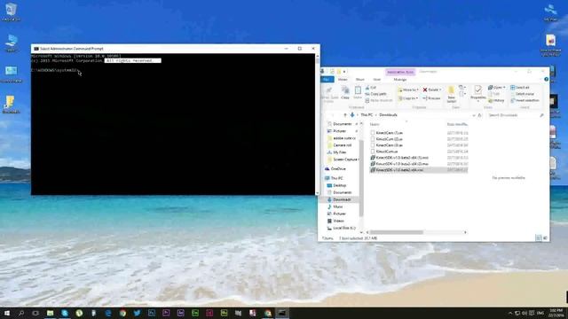Tick checkbox for KinectCam (3).ax
Screen dimensions: 568x319
pyautogui.click(x=373, y=145)
